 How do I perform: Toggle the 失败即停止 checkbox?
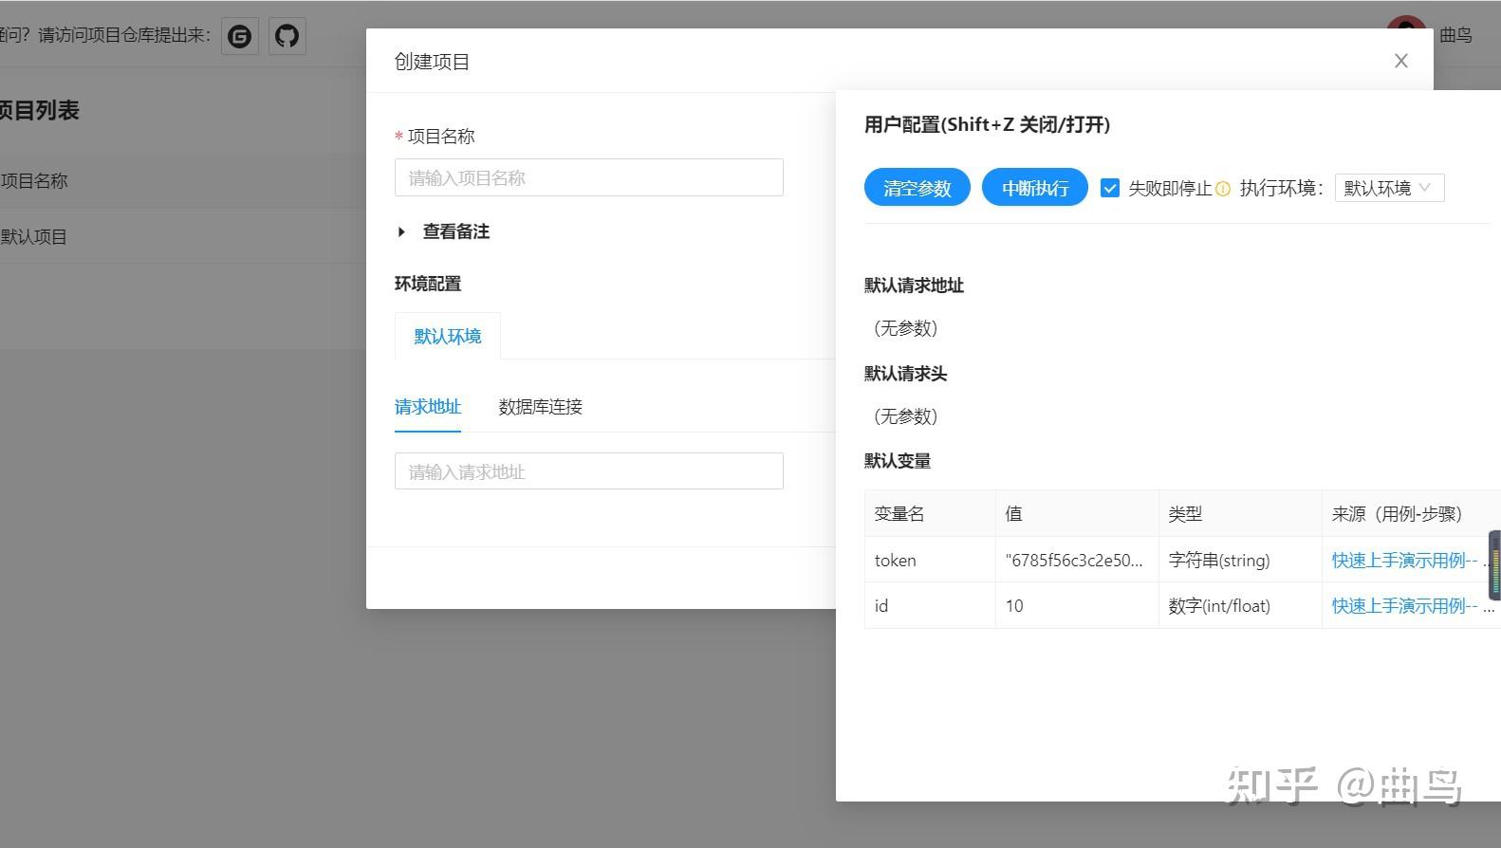[x=1109, y=188]
